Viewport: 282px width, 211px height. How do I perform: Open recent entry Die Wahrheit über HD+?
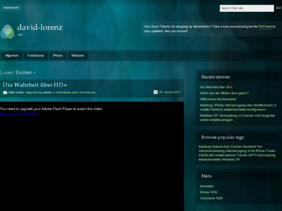(216, 87)
